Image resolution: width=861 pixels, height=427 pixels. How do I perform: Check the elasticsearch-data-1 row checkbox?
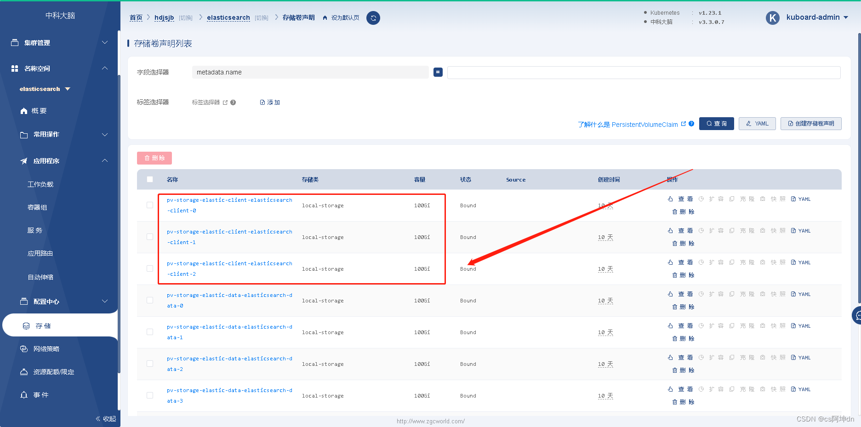tap(150, 332)
